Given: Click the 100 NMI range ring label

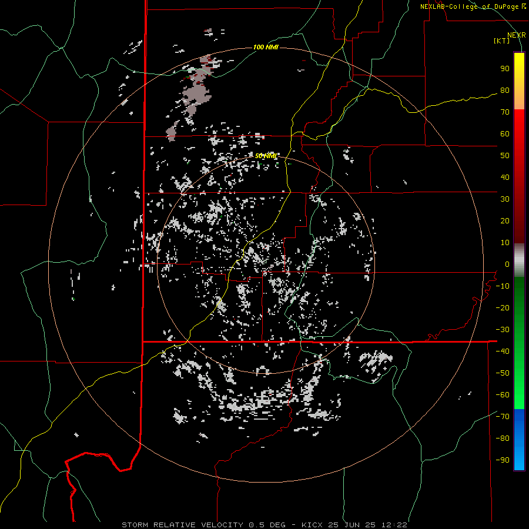Looking at the screenshot, I should 266,47.
